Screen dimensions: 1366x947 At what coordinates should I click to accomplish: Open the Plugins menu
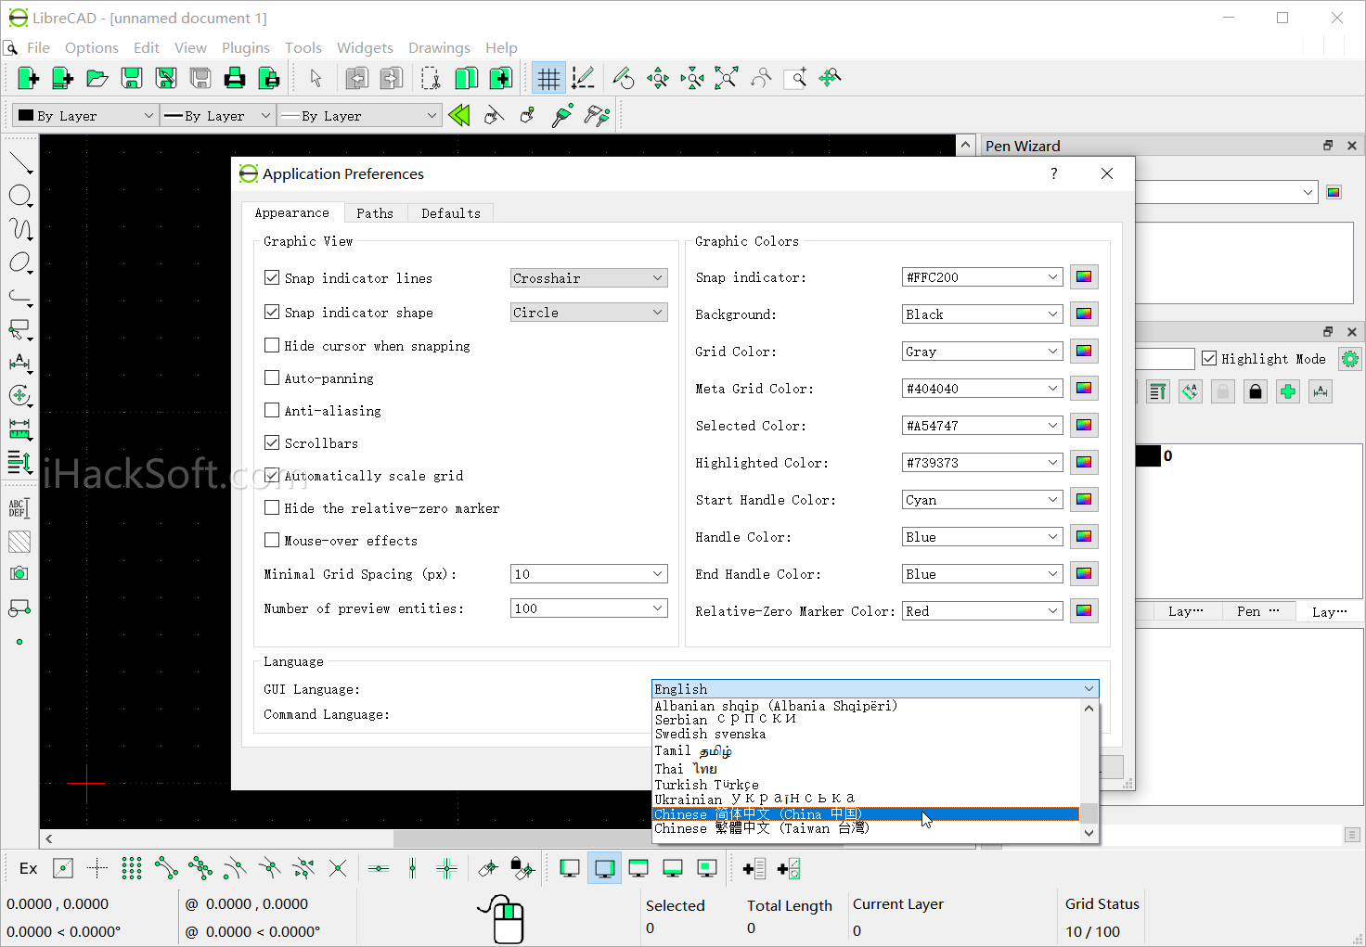coord(246,47)
